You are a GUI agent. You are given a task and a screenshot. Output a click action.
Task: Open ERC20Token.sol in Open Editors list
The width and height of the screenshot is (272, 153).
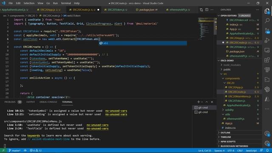pyautogui.click(x=239, y=20)
